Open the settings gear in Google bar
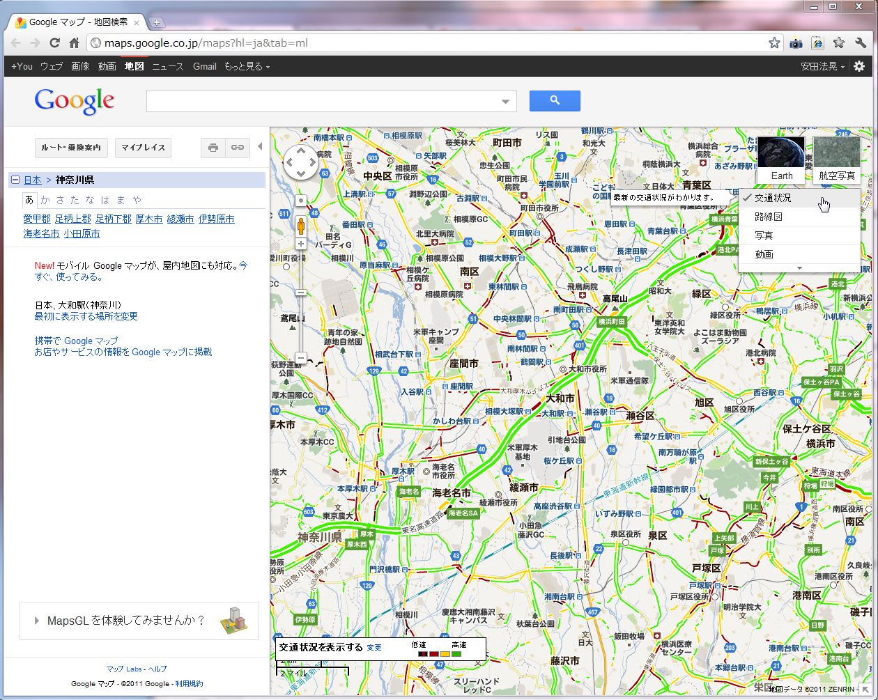The width and height of the screenshot is (878, 700). pos(859,66)
